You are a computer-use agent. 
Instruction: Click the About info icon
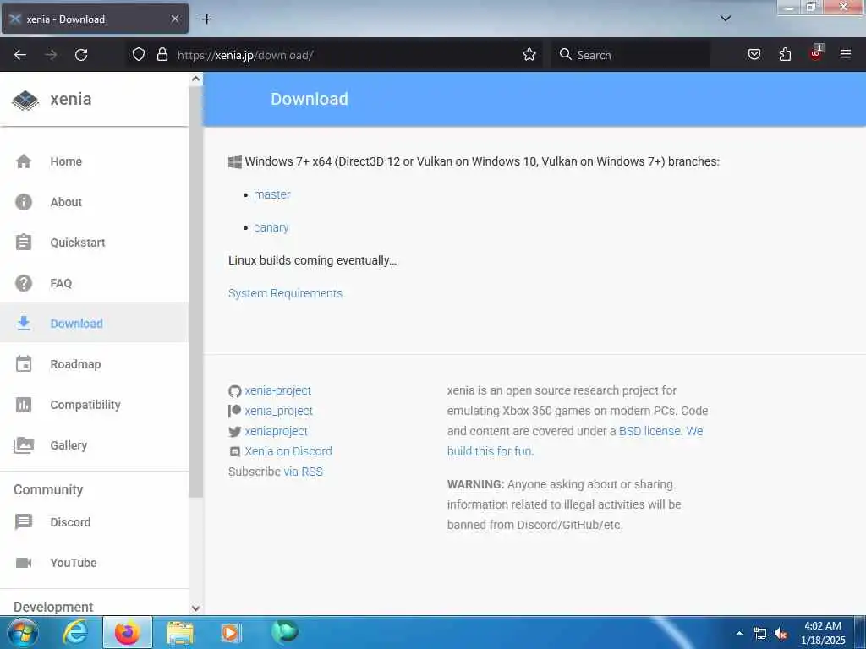point(24,202)
